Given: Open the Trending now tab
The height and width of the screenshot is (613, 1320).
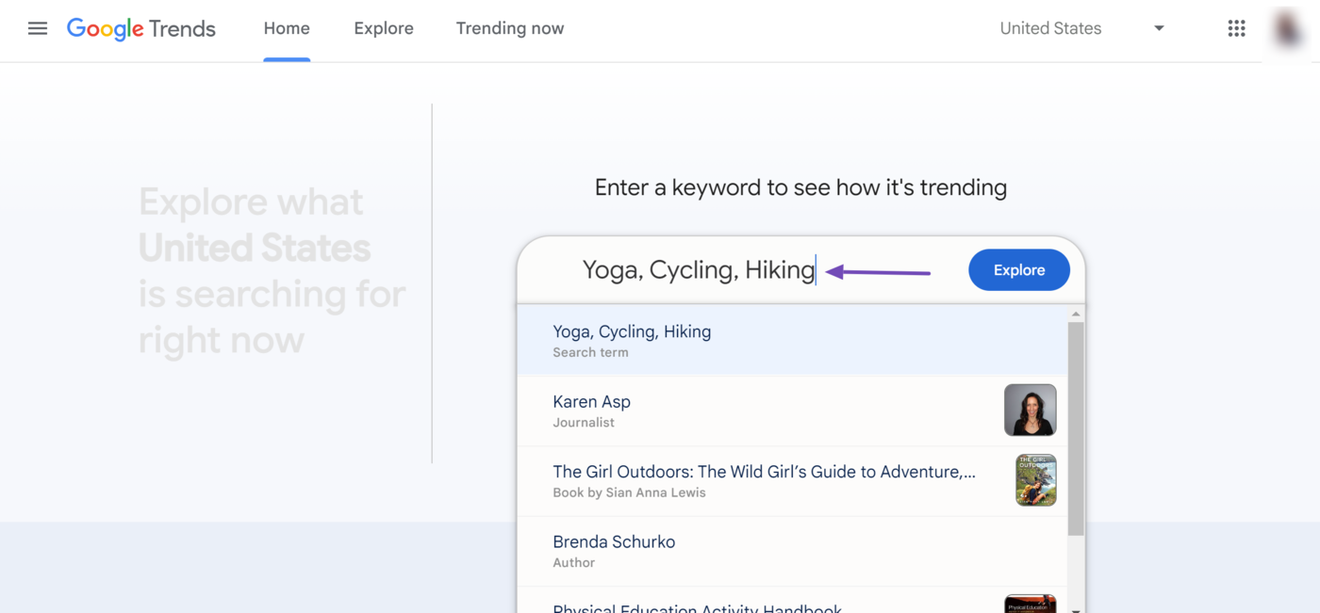Looking at the screenshot, I should pos(510,28).
